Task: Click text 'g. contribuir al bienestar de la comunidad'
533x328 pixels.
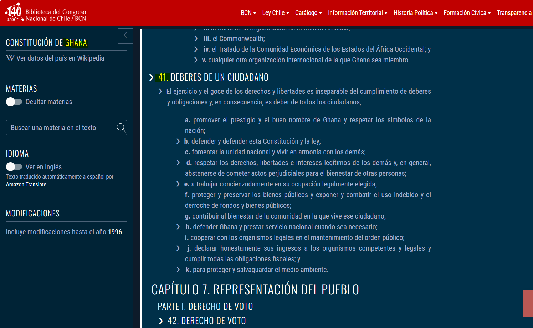Action: point(285,216)
